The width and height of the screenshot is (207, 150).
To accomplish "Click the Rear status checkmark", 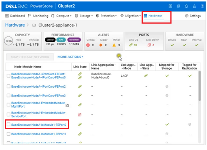I will [184, 45].
